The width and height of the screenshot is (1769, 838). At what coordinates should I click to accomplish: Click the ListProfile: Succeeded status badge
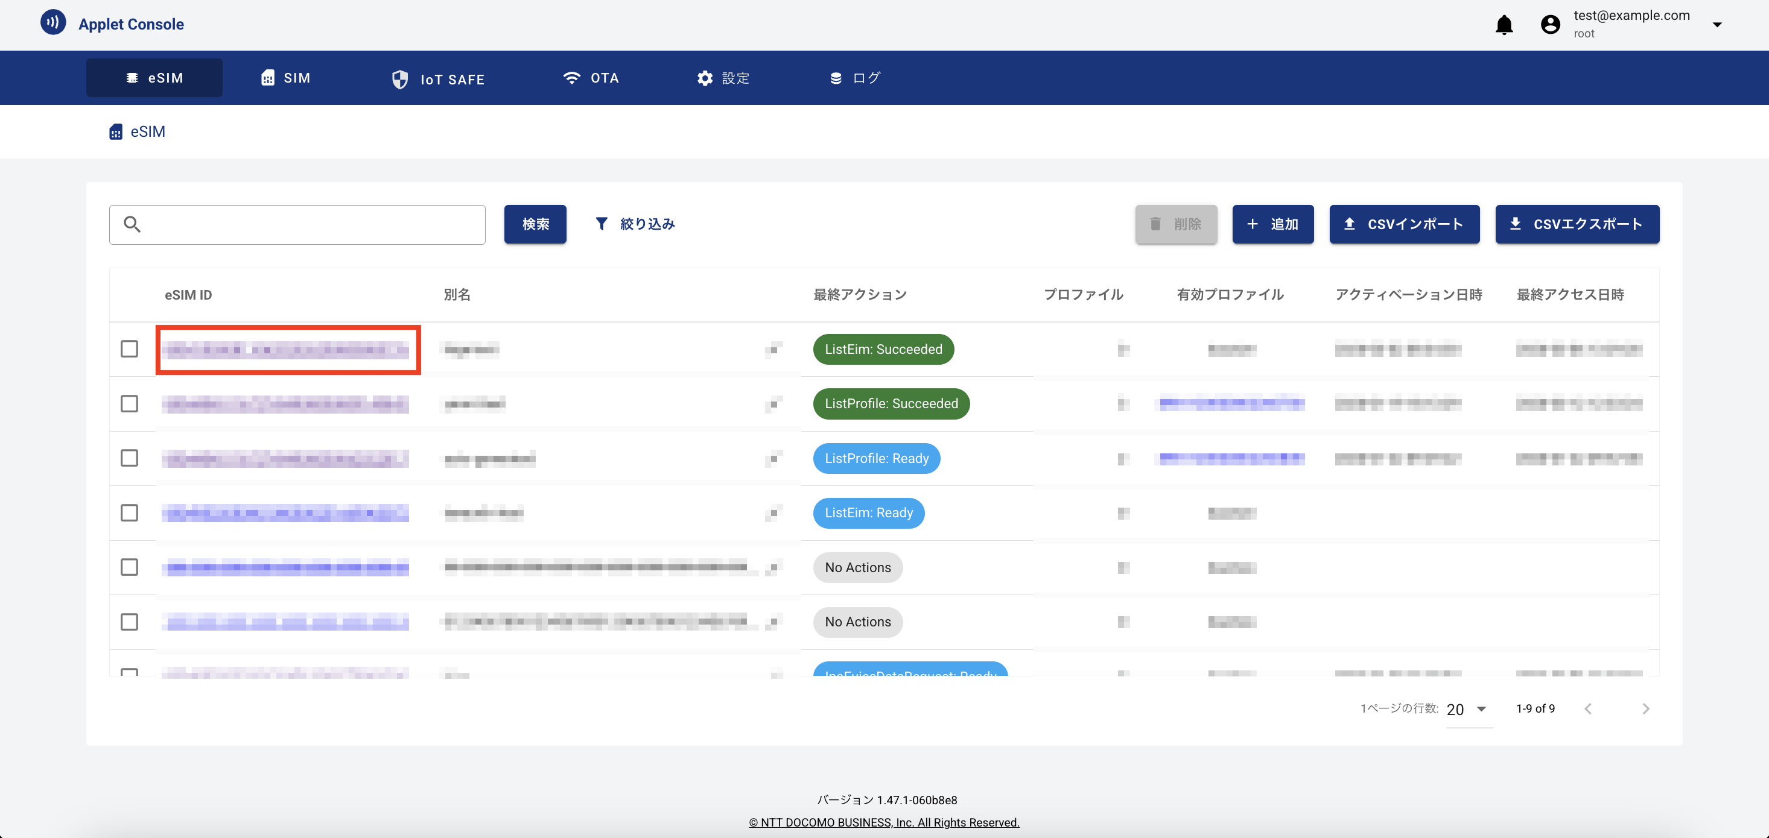pos(891,403)
